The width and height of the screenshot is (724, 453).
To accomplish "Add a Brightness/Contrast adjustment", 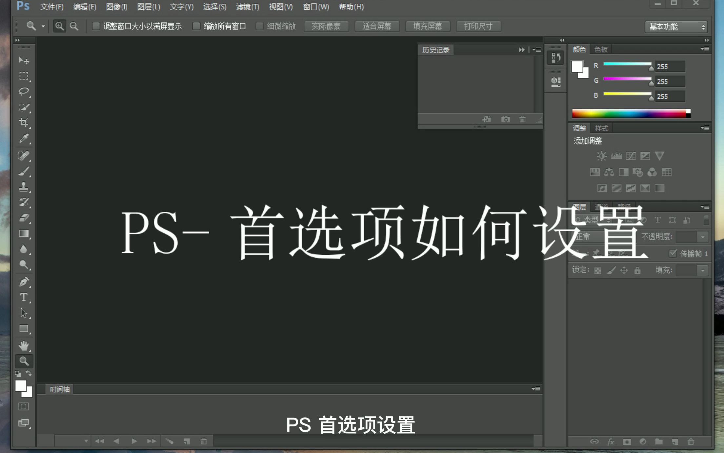I will [601, 156].
